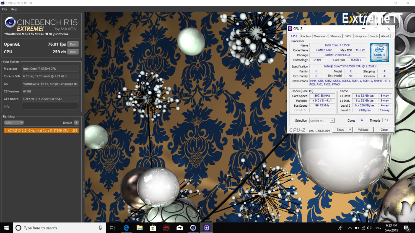The height and width of the screenshot is (233, 415).
Task: Click the ENG language indicator
Action: 378,228
